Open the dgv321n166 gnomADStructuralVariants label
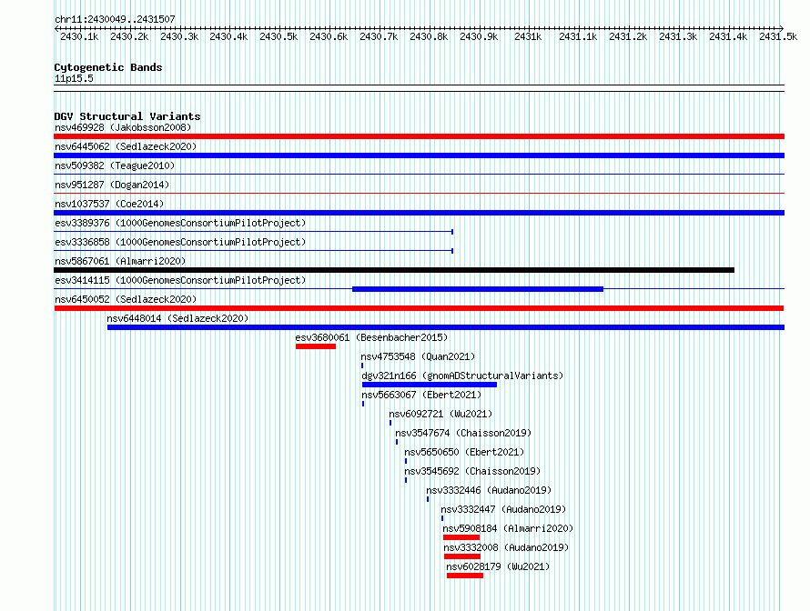810x611 pixels. pyautogui.click(x=462, y=376)
